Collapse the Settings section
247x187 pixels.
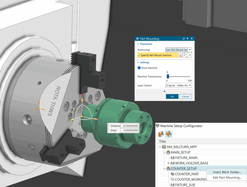coord(138,63)
